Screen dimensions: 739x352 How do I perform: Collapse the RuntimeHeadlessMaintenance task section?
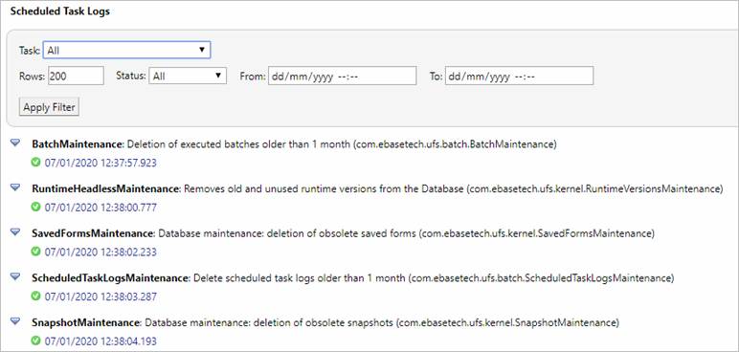(15, 187)
